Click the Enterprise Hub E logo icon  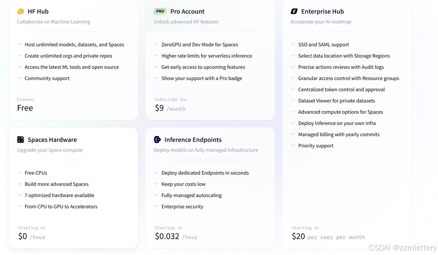[294, 11]
